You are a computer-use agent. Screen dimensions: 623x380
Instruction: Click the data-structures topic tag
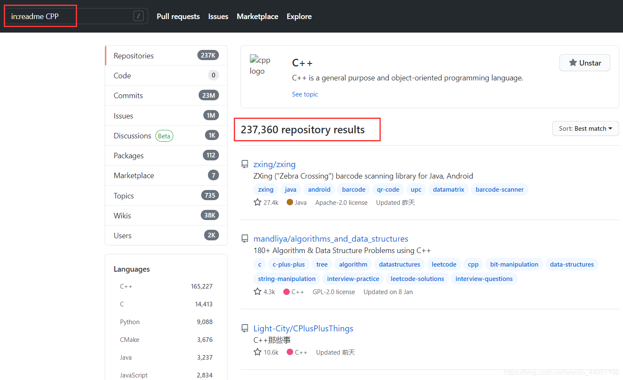[572, 264]
